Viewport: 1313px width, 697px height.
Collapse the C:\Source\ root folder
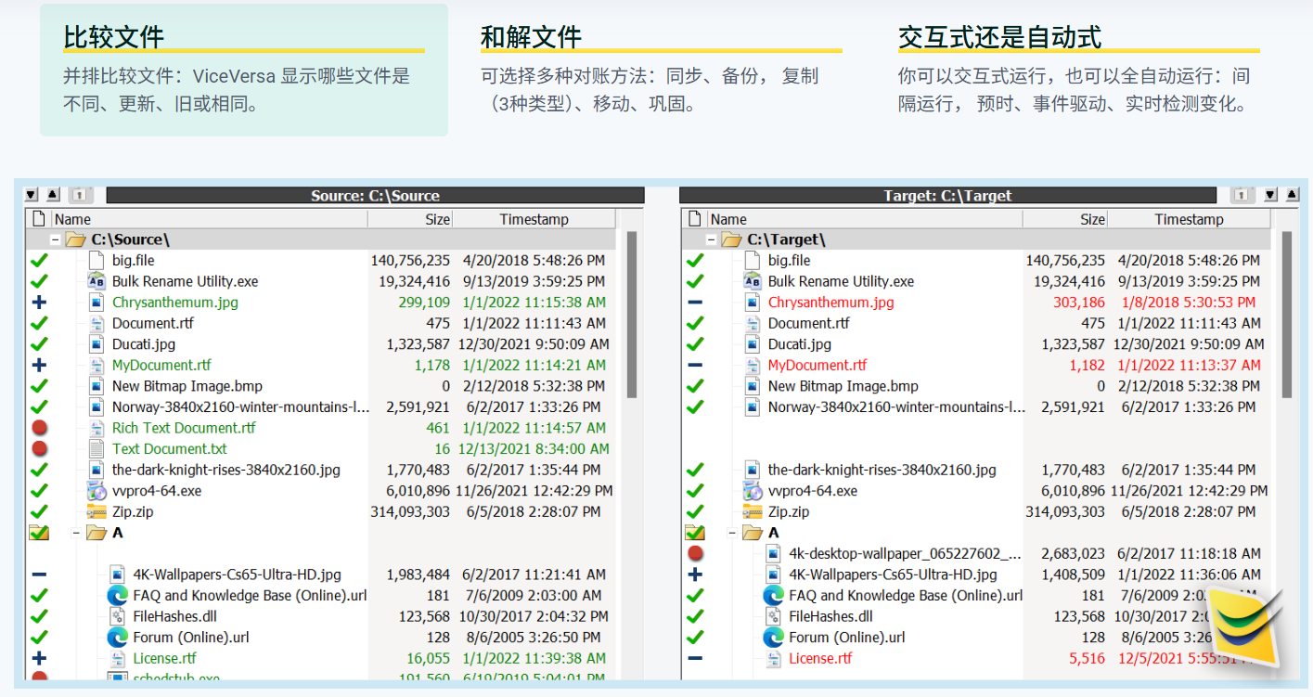pyautogui.click(x=56, y=239)
